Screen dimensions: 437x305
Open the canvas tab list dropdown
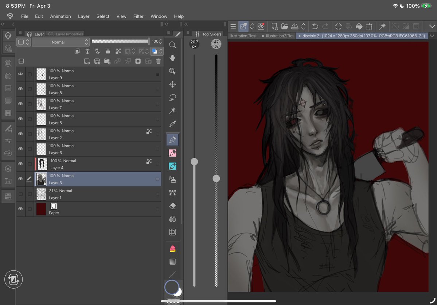tap(432, 36)
